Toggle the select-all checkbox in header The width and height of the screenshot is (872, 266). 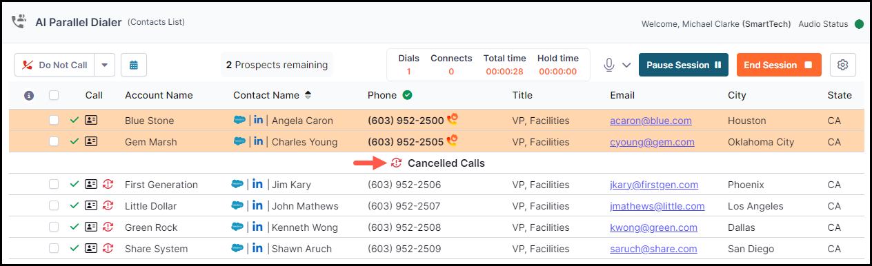[x=54, y=95]
